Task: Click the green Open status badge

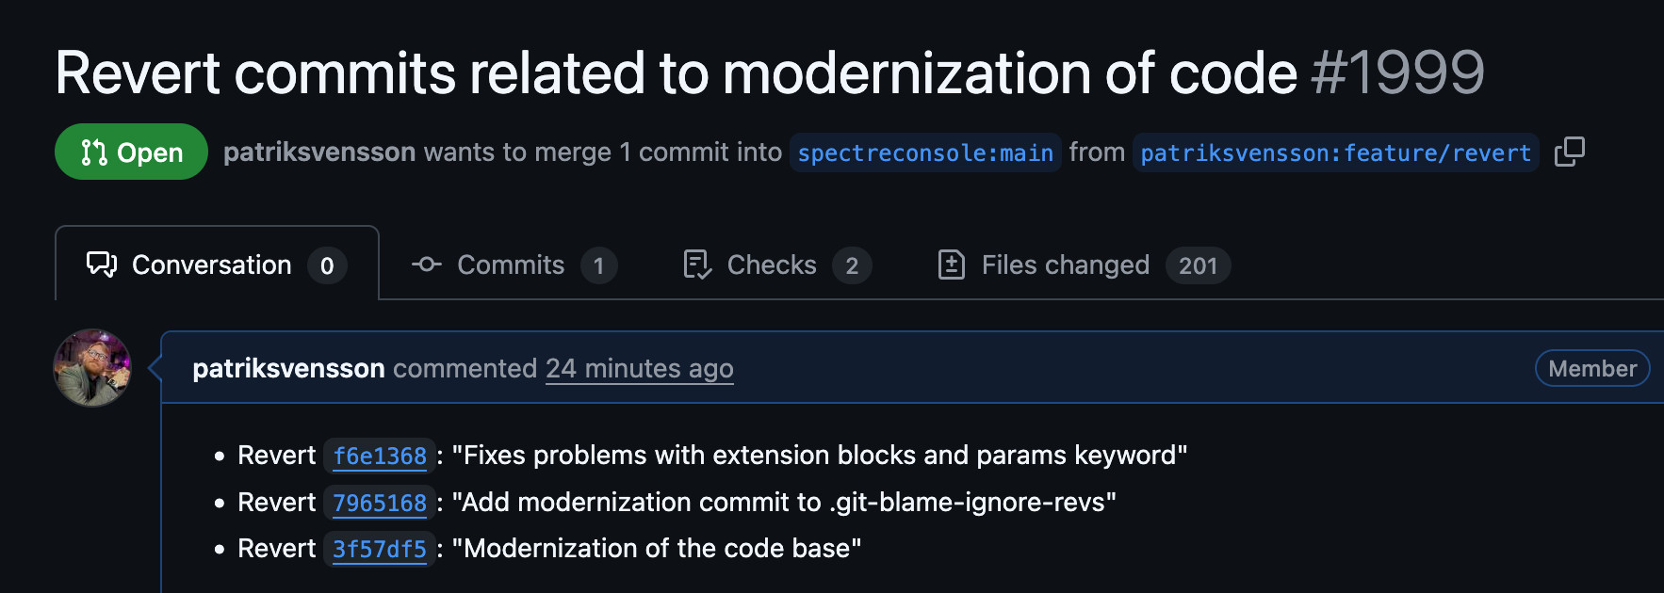Action: (132, 152)
